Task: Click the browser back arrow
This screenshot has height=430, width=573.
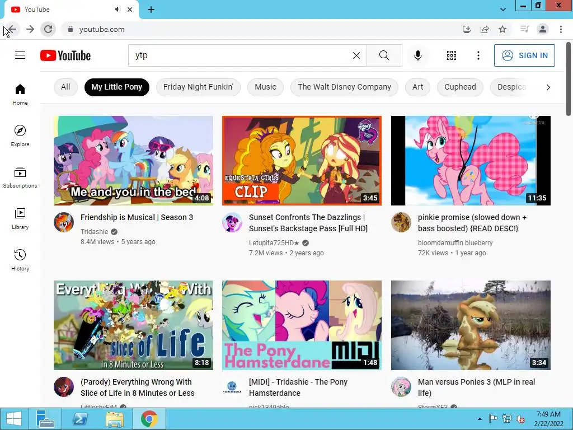Action: (12, 29)
